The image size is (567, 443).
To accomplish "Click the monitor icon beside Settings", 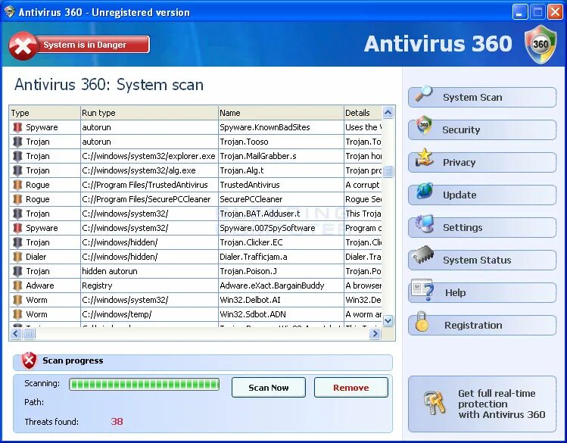I will tap(424, 224).
